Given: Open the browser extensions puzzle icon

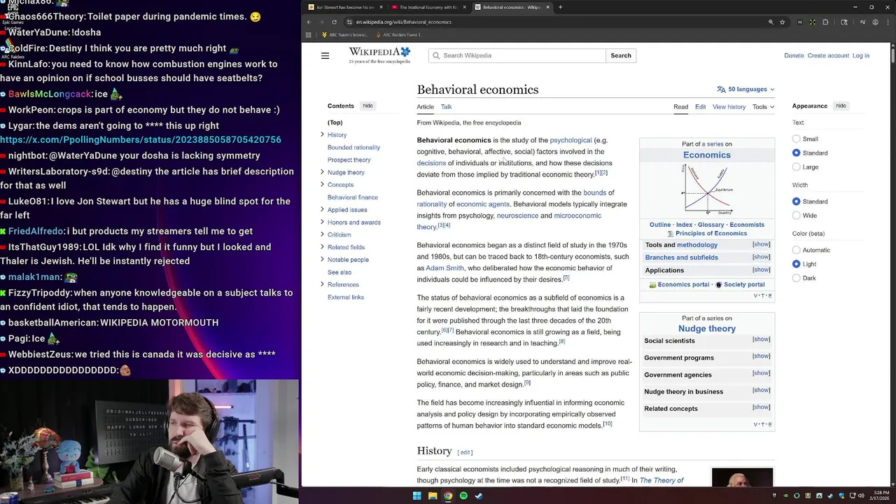Looking at the screenshot, I should (825, 22).
